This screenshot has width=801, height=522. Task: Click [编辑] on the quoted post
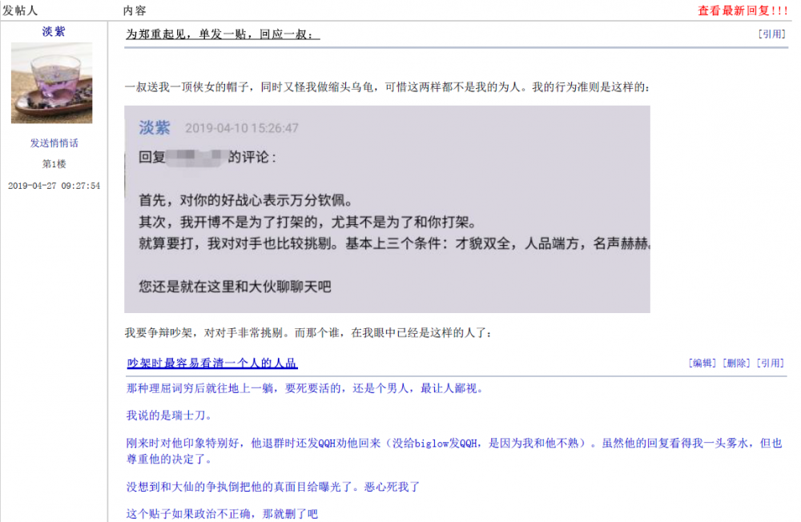[x=702, y=363]
